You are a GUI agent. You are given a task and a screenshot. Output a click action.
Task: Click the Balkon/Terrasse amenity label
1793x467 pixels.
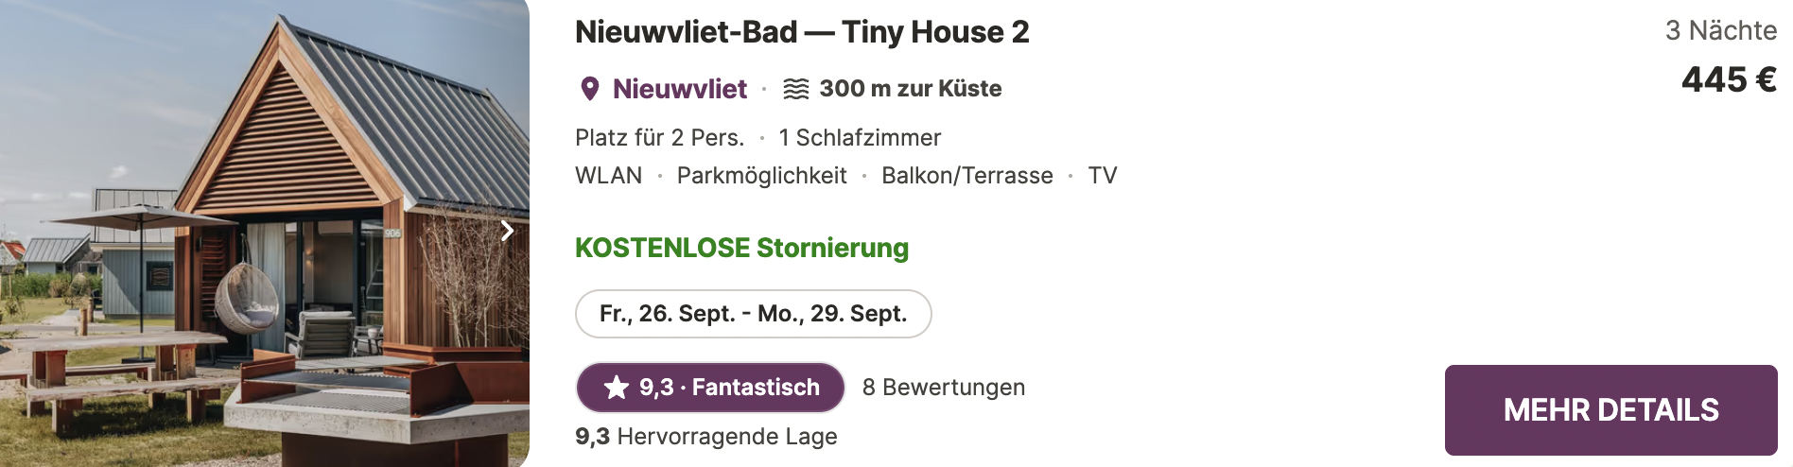pyautogui.click(x=966, y=176)
